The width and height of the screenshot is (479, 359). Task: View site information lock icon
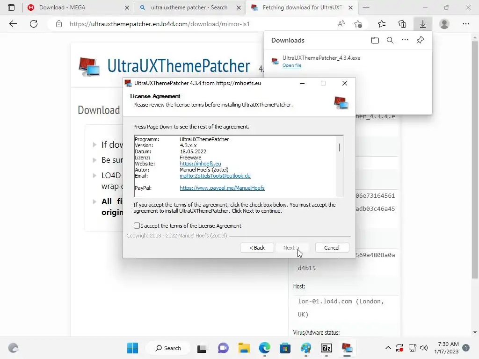tap(59, 24)
